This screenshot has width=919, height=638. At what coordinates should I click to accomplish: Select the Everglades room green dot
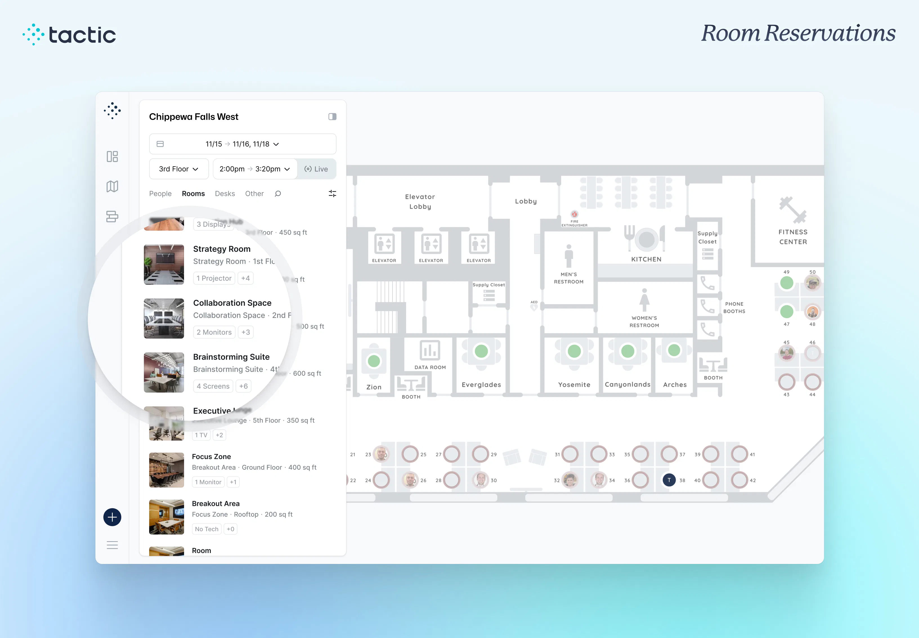click(x=481, y=352)
